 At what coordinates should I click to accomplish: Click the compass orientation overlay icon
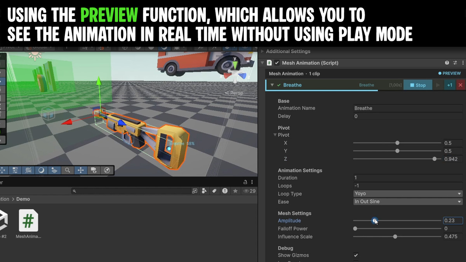tap(107, 170)
